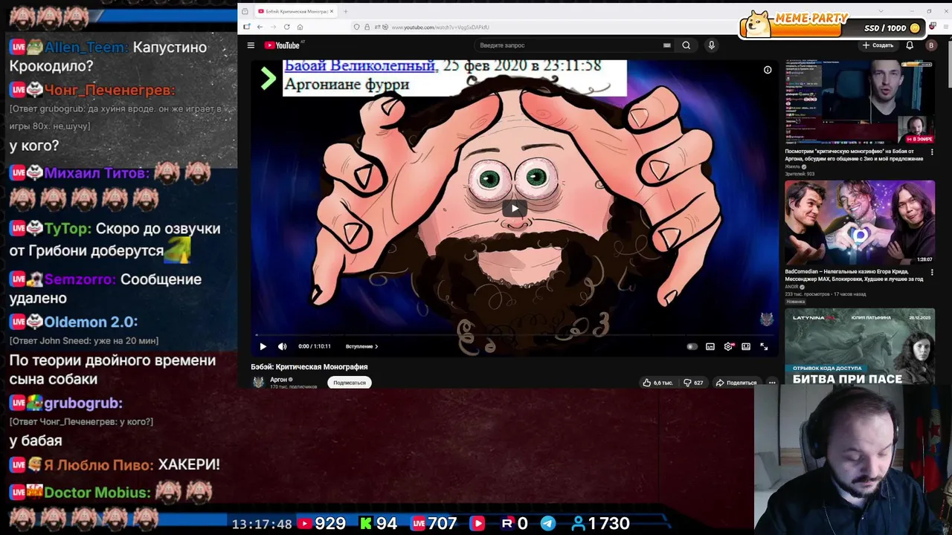Screen dimensions: 952x535
Task: Click the Бабай Великолепный name link in video
Action: (x=360, y=66)
